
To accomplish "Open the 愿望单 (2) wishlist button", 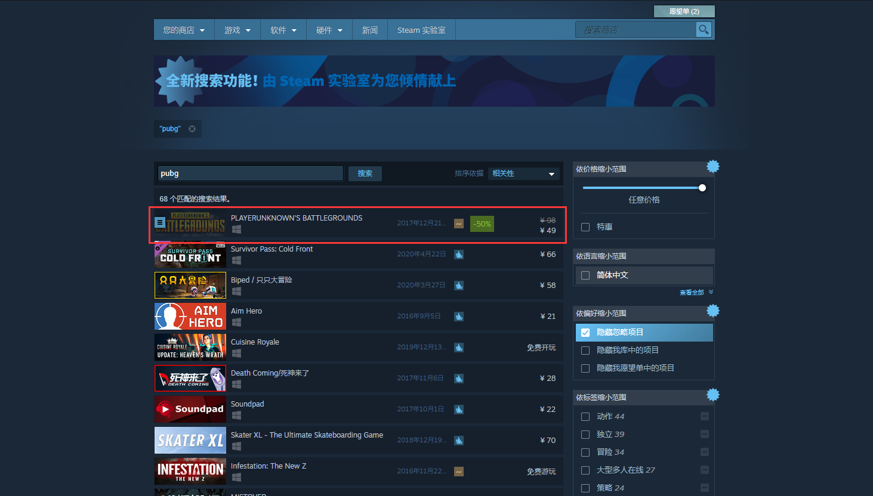I will click(684, 11).
